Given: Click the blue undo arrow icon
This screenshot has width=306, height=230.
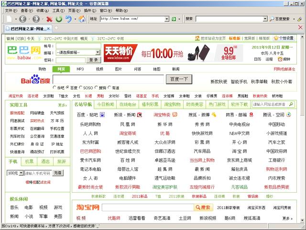Looking at the screenshot, I should coord(68,19).
